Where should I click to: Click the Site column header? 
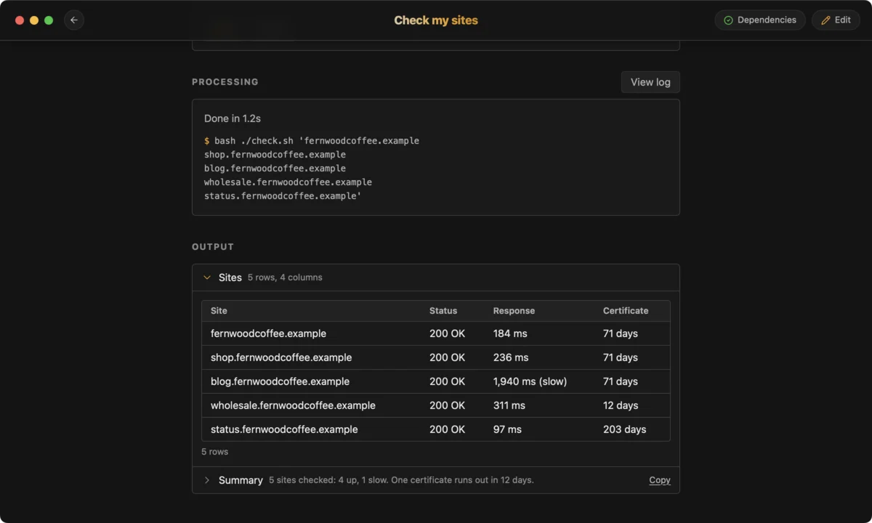tap(219, 311)
